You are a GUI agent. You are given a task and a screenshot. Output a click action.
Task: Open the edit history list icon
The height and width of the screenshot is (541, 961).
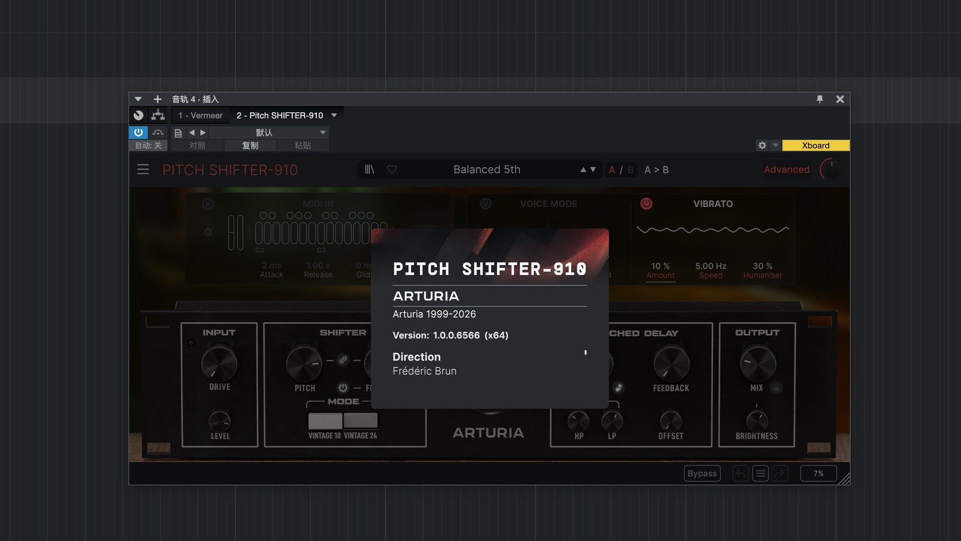[760, 473]
